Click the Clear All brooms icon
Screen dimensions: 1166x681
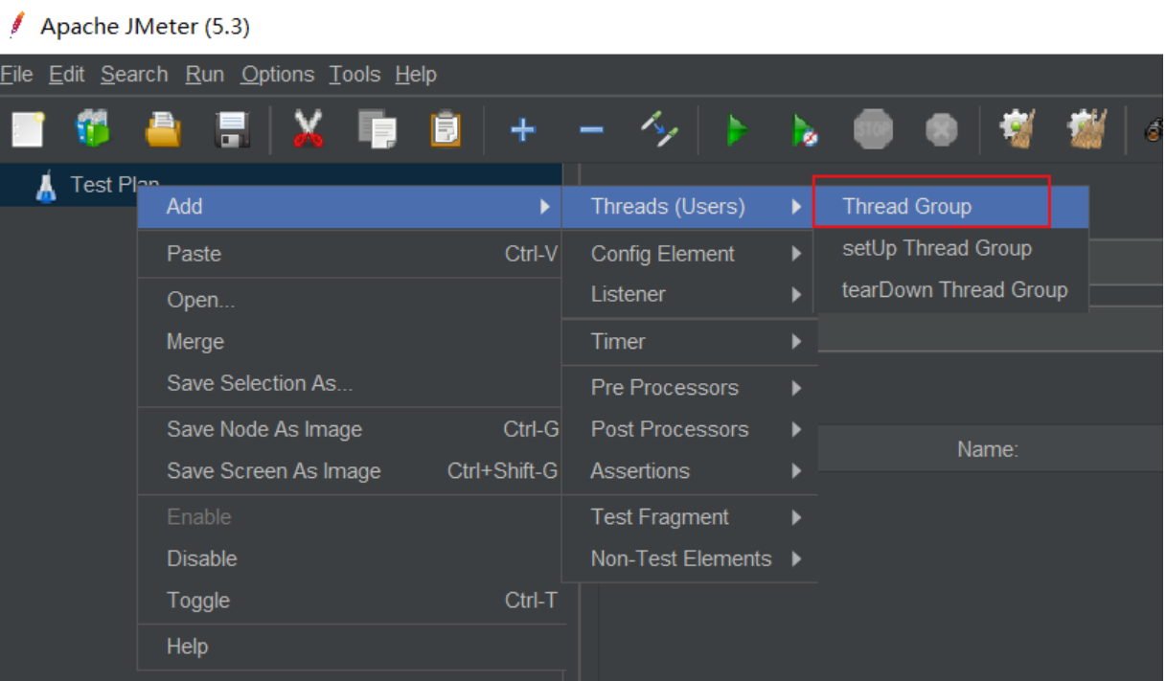tap(1087, 128)
